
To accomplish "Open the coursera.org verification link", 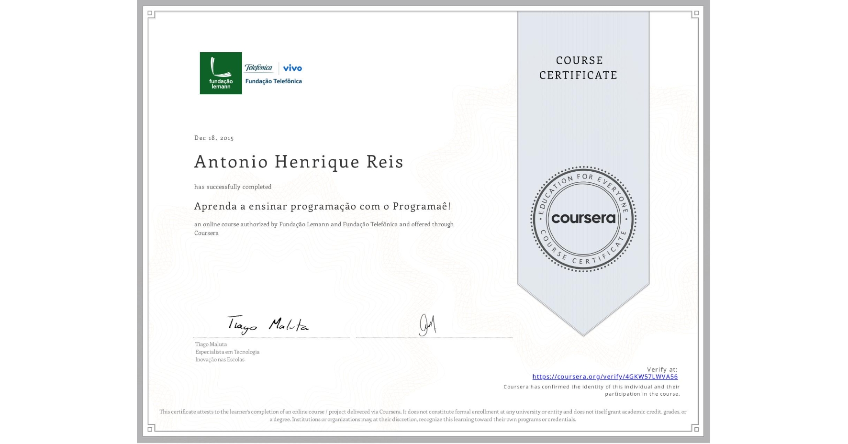I will coord(605,377).
